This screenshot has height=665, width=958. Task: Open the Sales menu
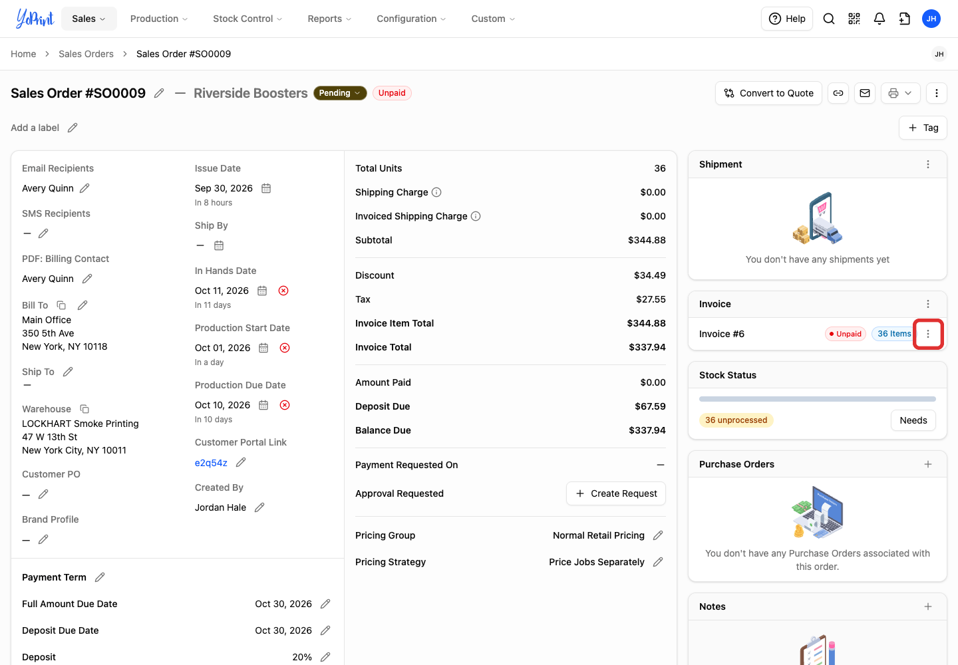89,19
